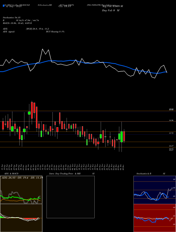Click the right end of the blue moving average line

click(x=166, y=72)
